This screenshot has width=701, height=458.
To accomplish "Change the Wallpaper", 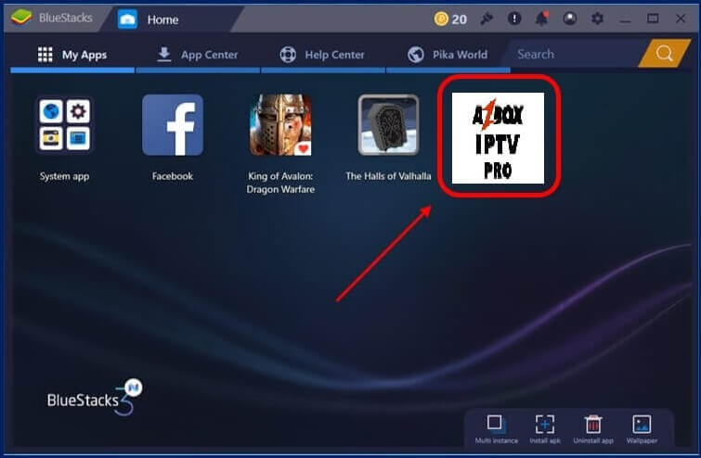I will tap(642, 428).
